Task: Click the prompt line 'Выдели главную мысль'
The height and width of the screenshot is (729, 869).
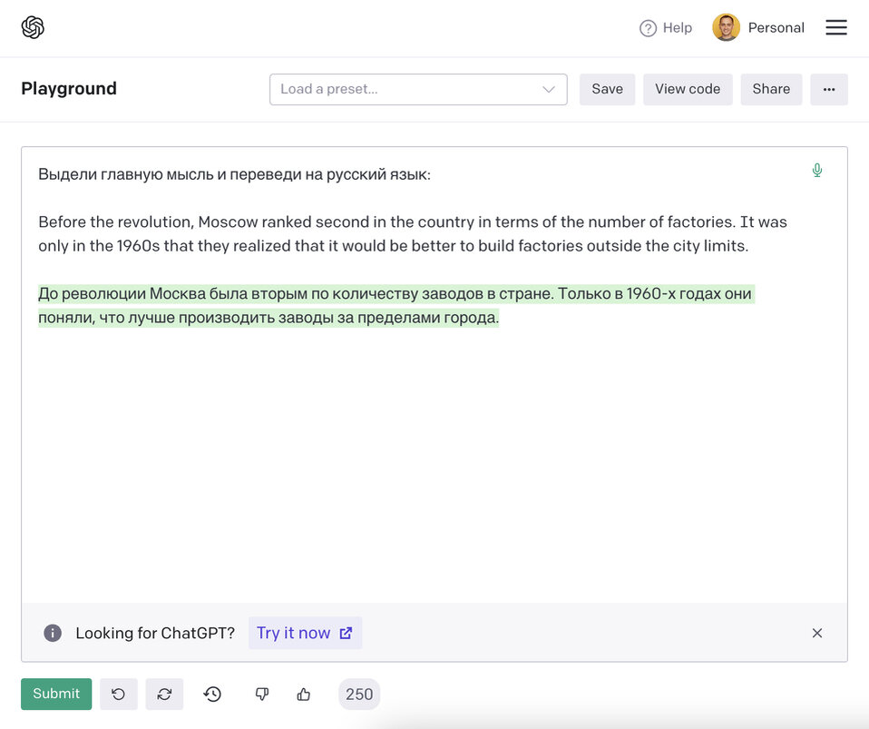Action: click(234, 174)
